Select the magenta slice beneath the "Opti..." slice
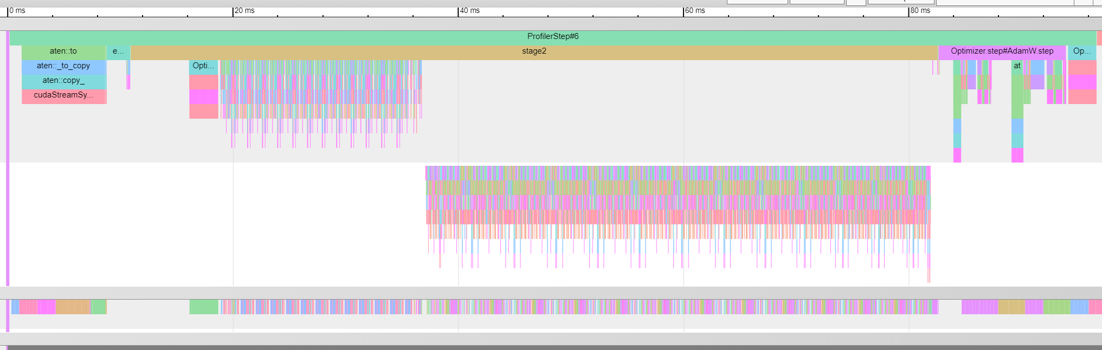 [204, 95]
